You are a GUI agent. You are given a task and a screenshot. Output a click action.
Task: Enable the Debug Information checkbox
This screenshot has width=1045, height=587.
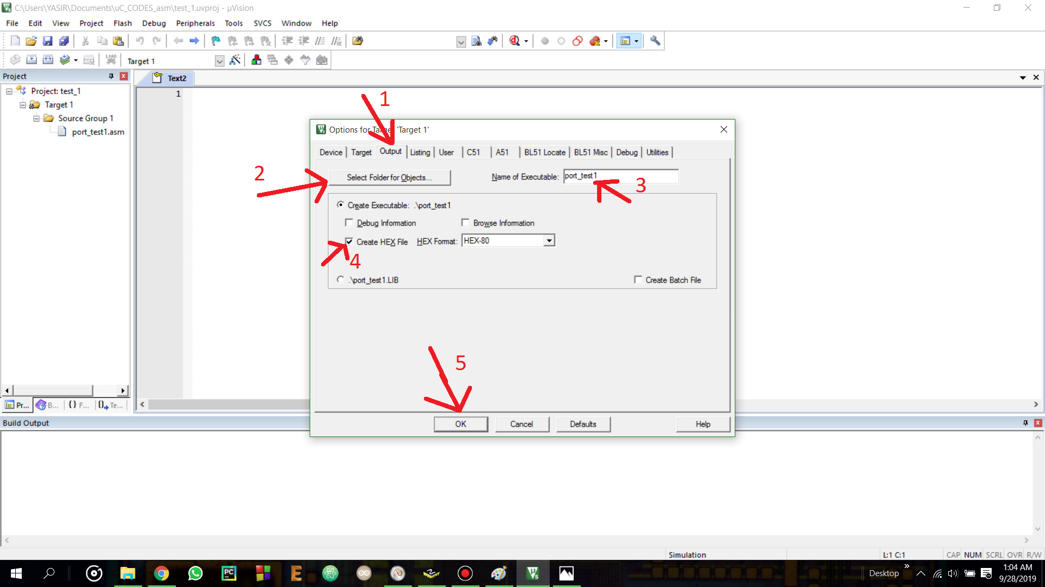click(349, 223)
